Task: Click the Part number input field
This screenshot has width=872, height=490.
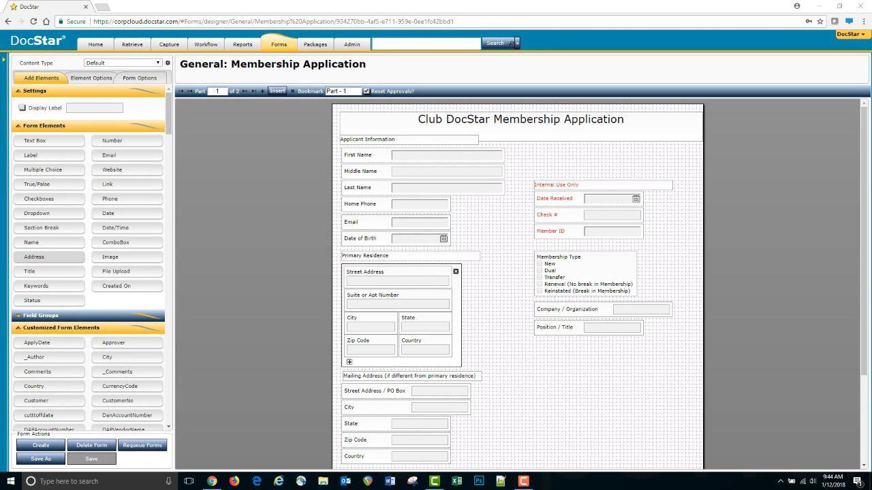Action: click(x=217, y=91)
